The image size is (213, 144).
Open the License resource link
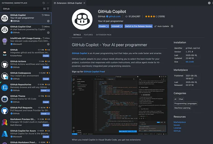point(177,128)
